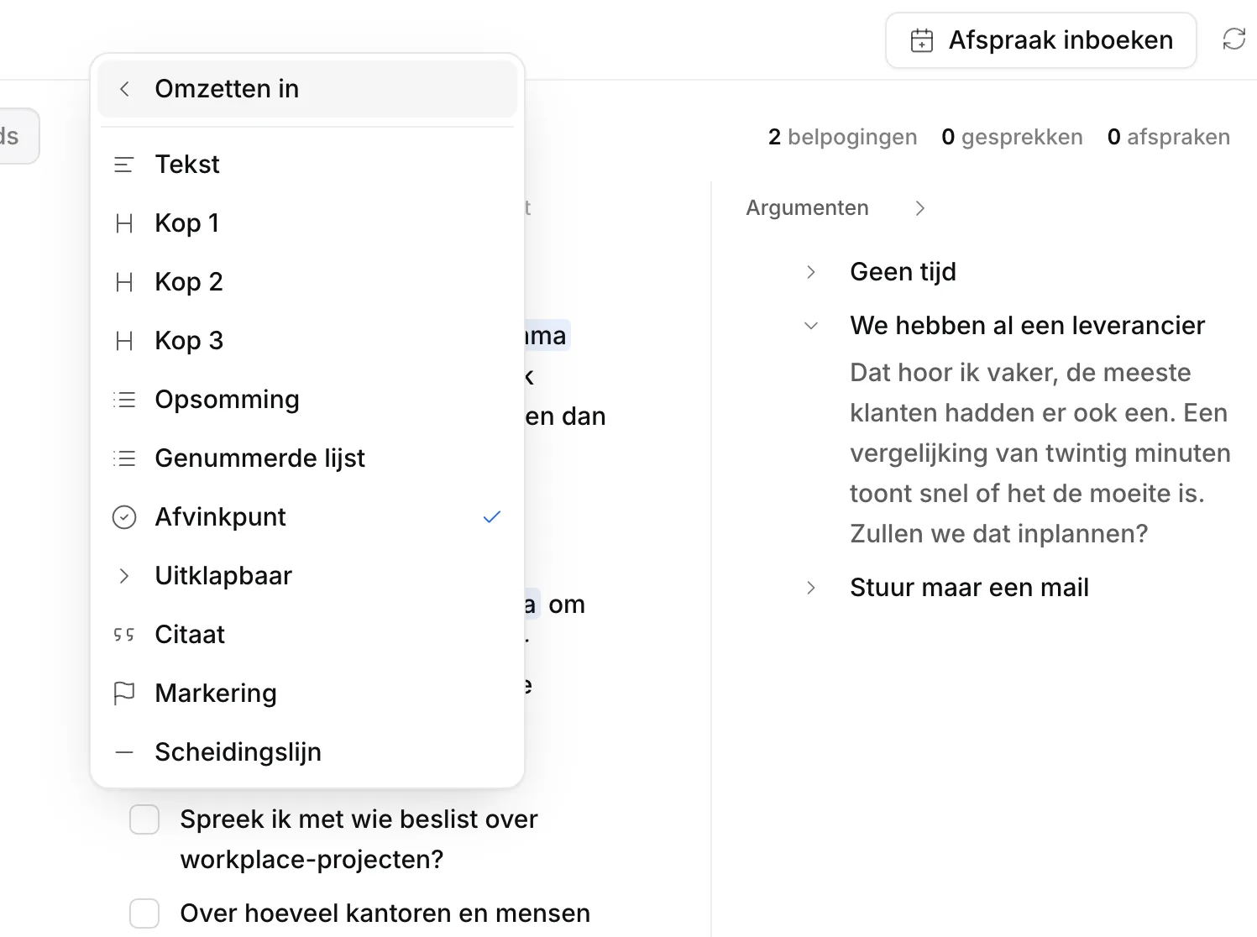
Task: Click the calendar icon on Afspraak inboeken
Action: [x=922, y=40]
